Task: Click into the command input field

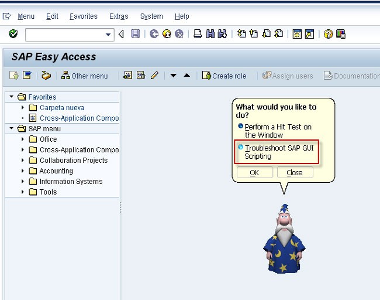Action: (x=65, y=35)
